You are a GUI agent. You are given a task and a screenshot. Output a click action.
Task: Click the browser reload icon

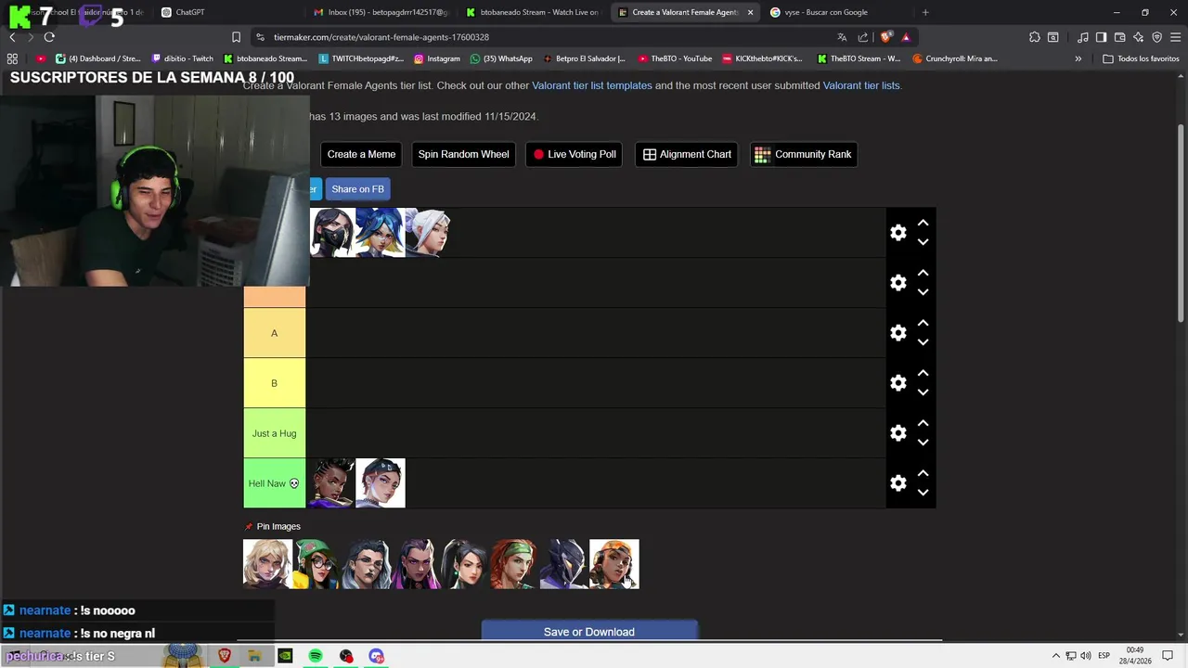point(49,37)
